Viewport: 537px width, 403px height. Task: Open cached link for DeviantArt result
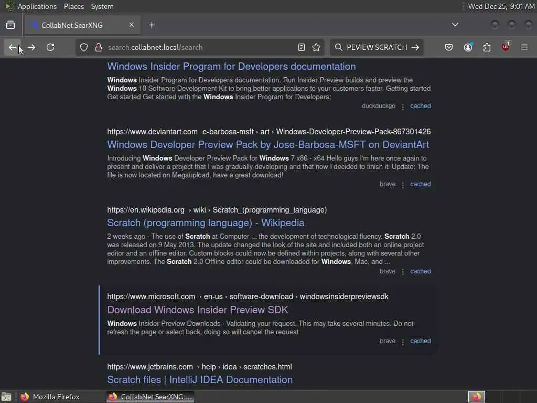[x=421, y=184]
